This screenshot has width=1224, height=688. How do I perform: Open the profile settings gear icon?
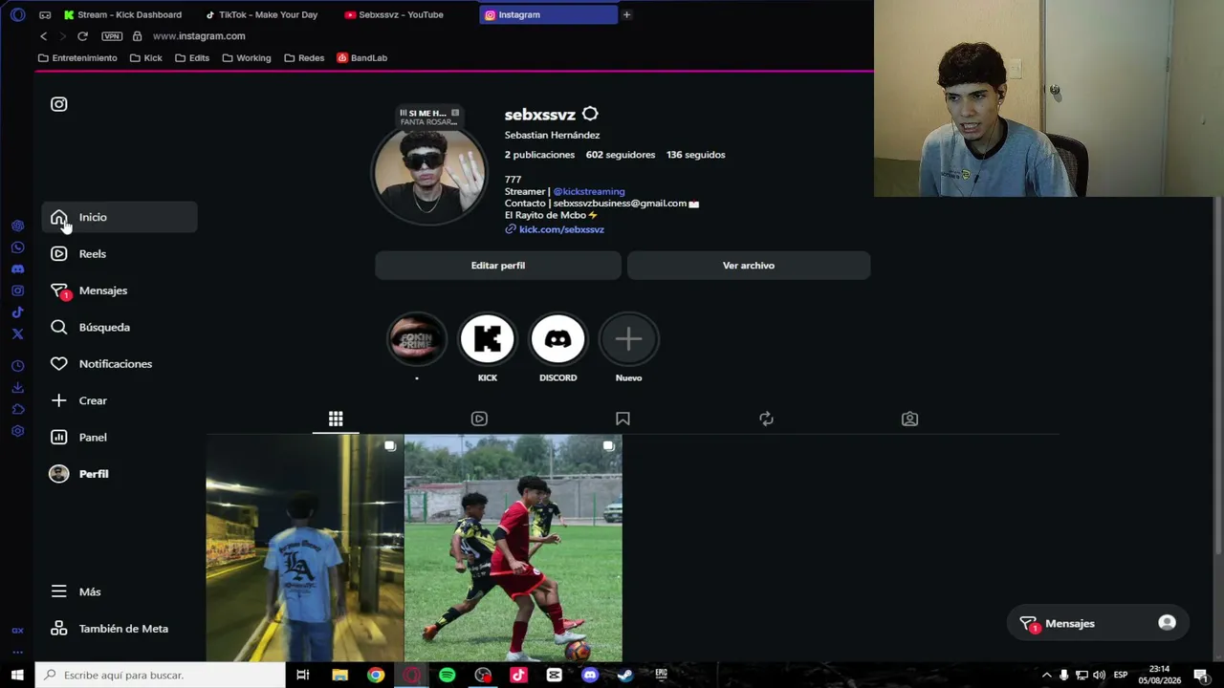(590, 115)
